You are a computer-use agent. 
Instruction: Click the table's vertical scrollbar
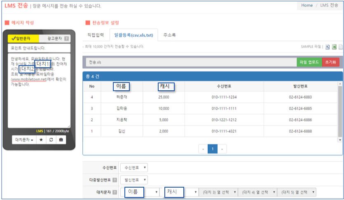tap(340, 111)
